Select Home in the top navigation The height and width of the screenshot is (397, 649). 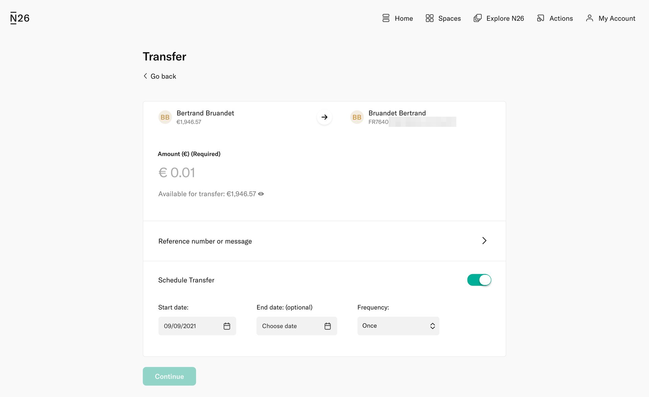pos(404,18)
